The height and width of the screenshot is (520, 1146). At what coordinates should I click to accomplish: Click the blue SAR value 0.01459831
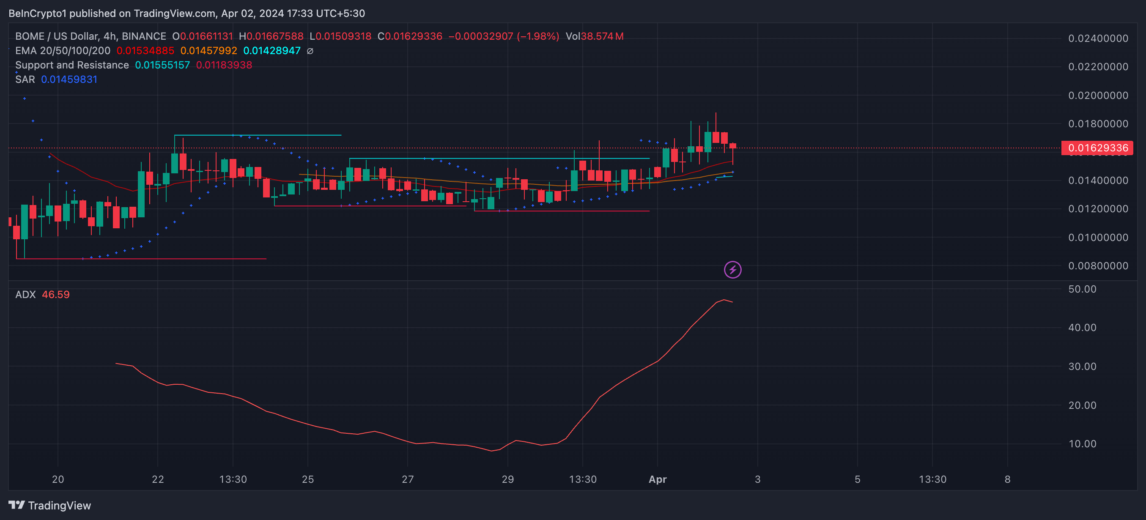(69, 79)
